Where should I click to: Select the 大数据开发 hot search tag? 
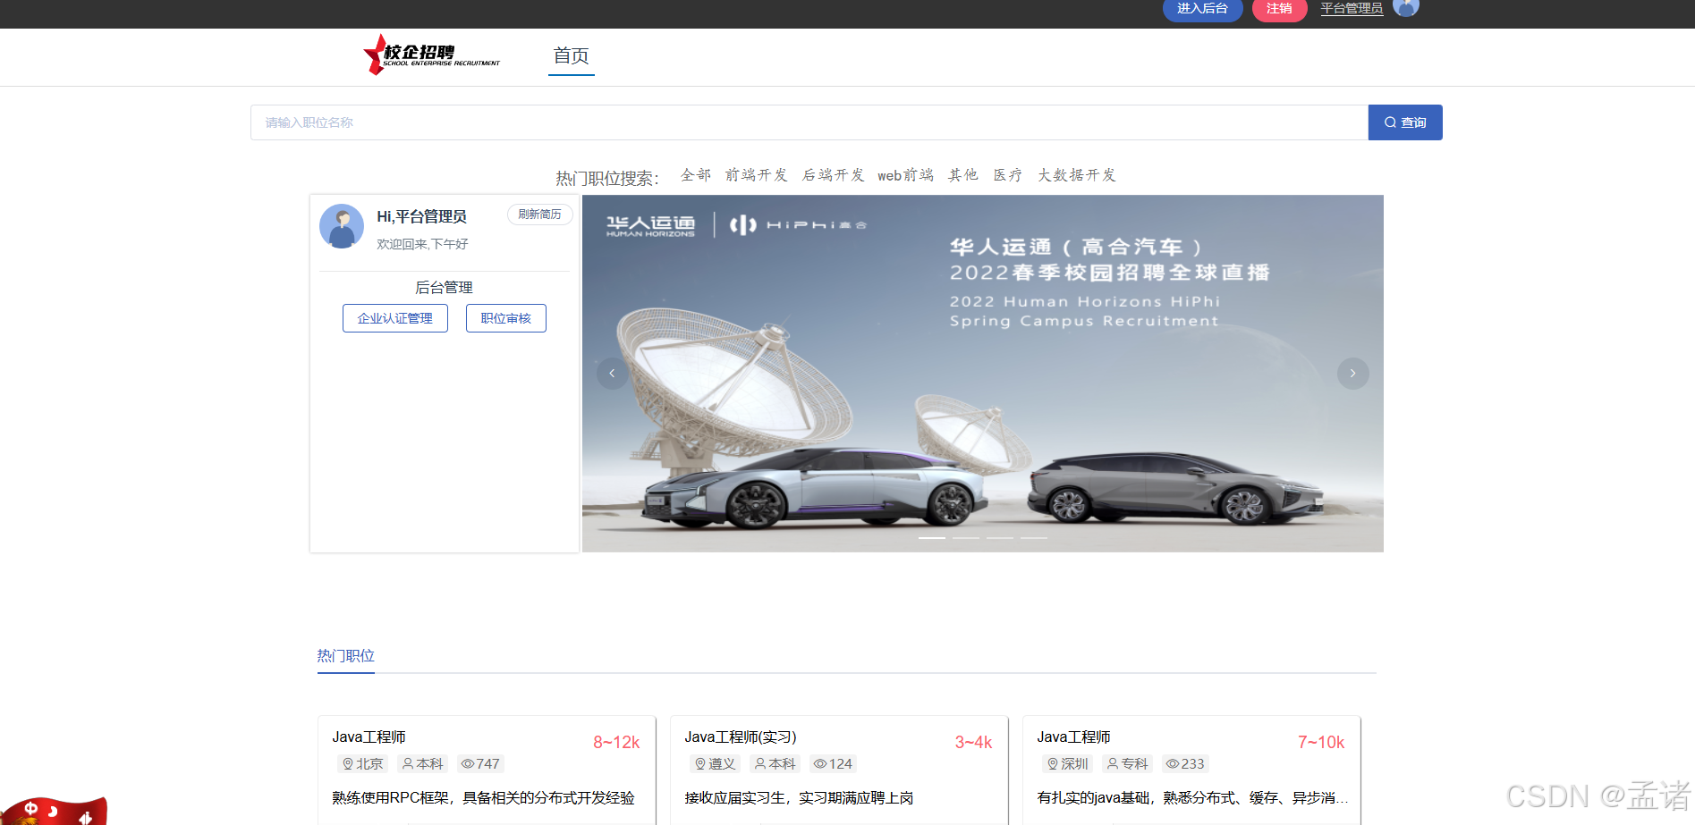tap(1076, 174)
